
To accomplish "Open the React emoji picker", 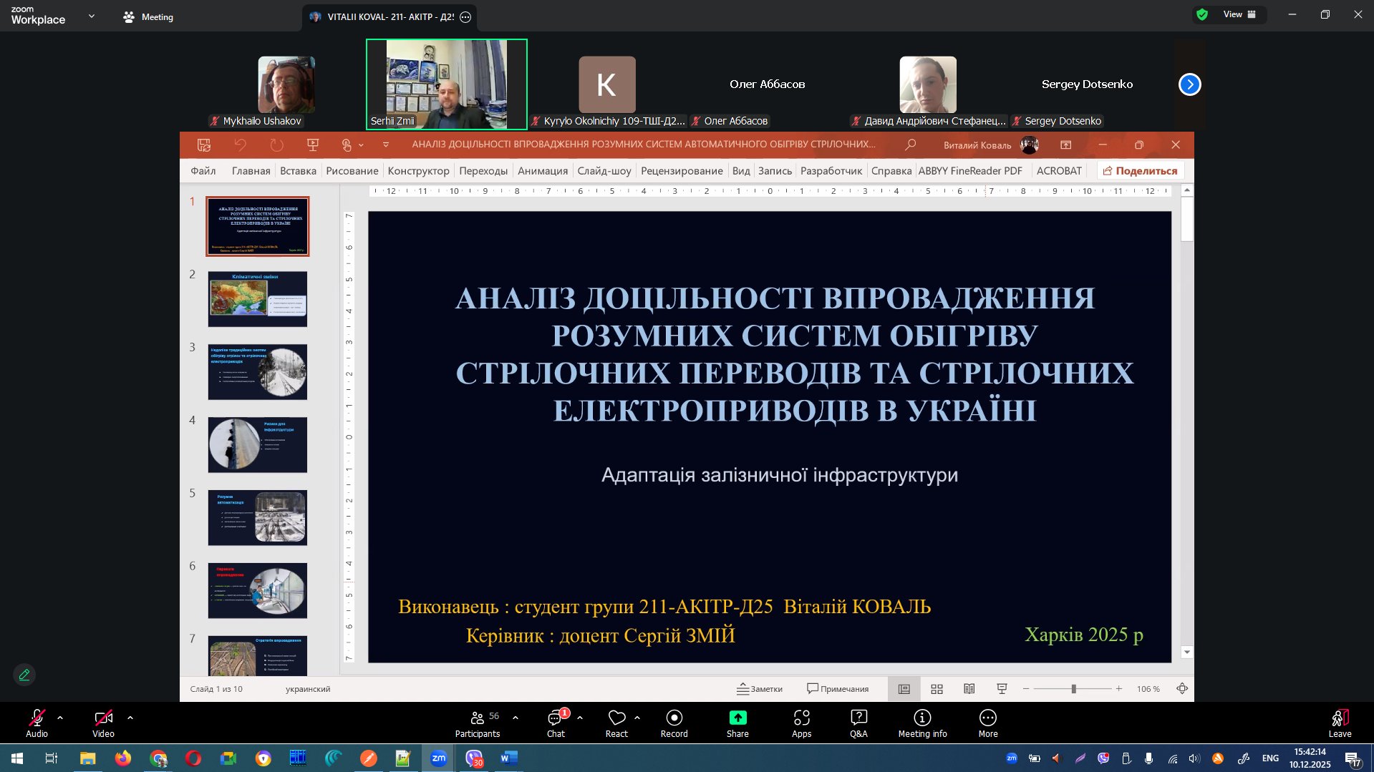I will click(616, 723).
